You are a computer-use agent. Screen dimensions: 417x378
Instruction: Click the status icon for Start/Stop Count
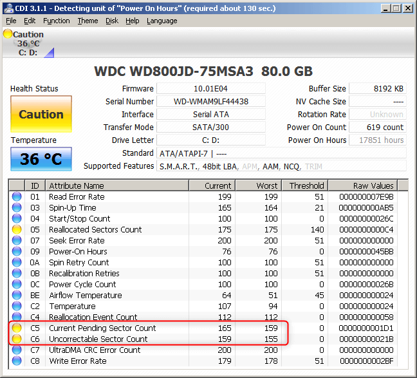pos(17,218)
